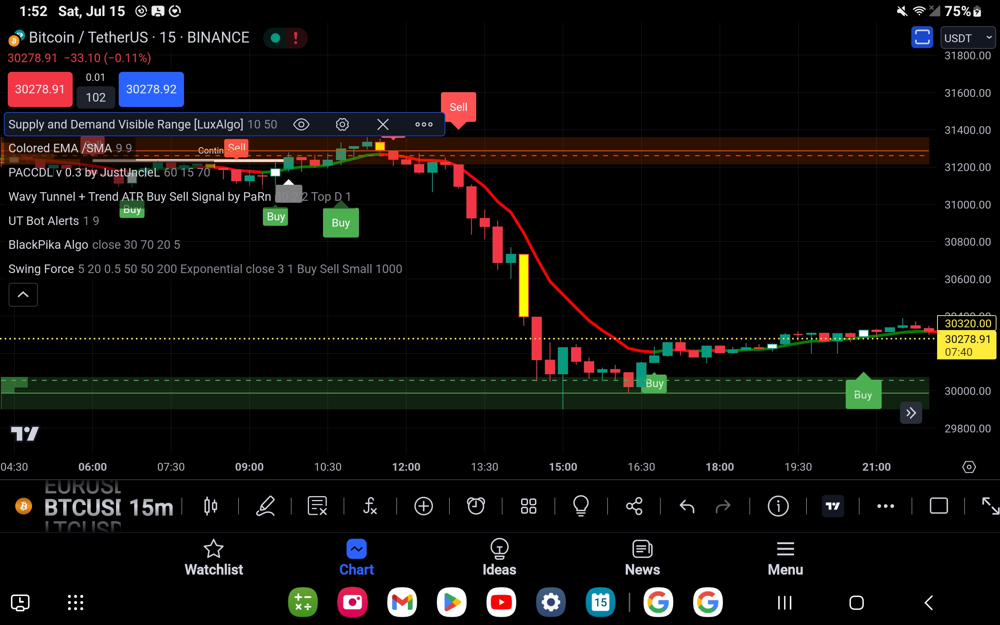Select the PACCDL v 0.3 indicator legend
1000x625 pixels.
109,172
